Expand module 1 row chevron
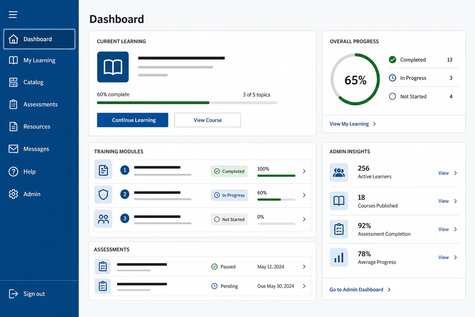This screenshot has width=475, height=317. (x=304, y=171)
